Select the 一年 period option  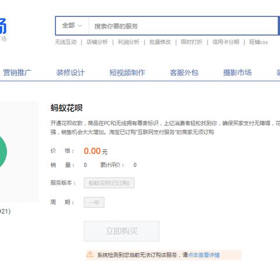tap(94, 202)
